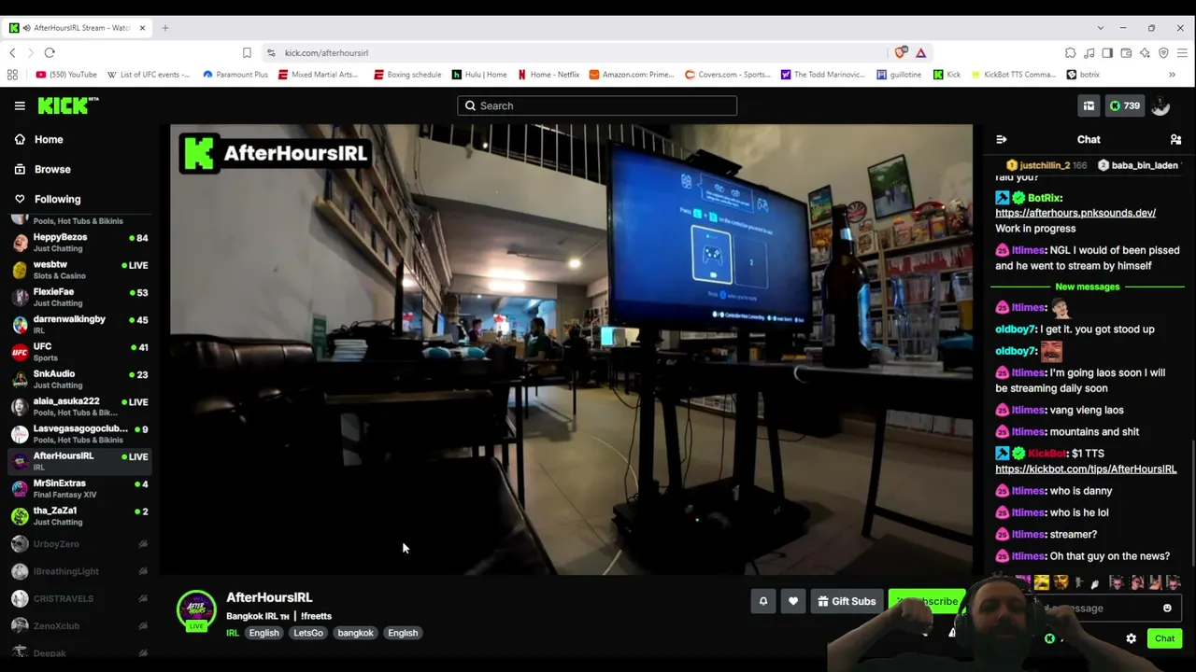This screenshot has height=672, width=1196.
Task: Reload the current page
Action: point(50,52)
